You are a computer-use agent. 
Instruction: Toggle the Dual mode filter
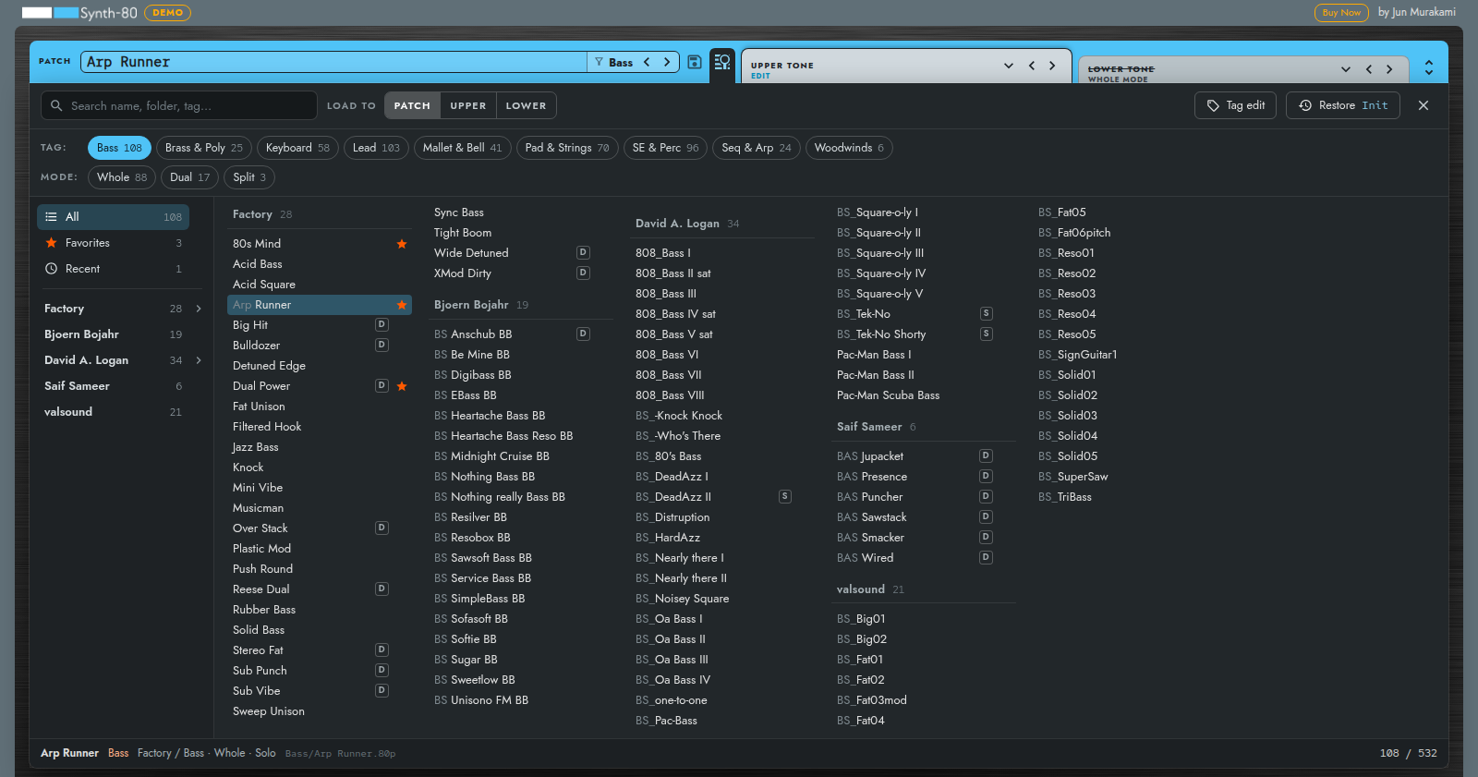click(x=190, y=177)
